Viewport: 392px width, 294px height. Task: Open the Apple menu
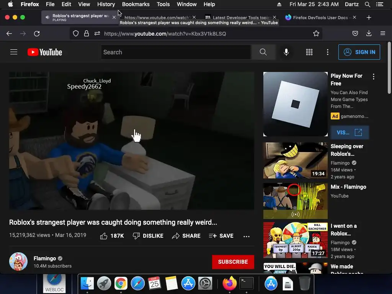(x=10, y=4)
